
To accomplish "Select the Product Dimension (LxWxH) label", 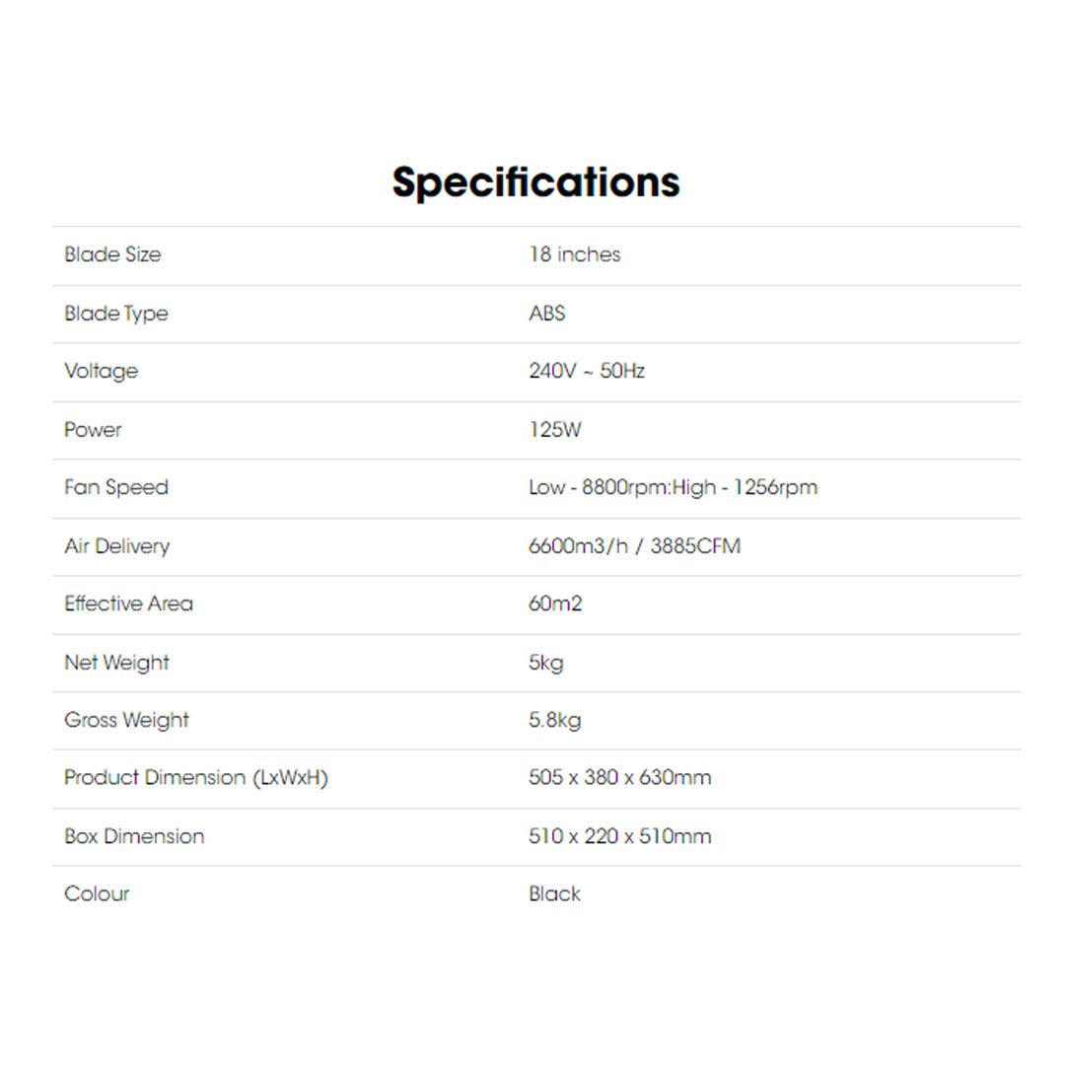I will (x=195, y=778).
